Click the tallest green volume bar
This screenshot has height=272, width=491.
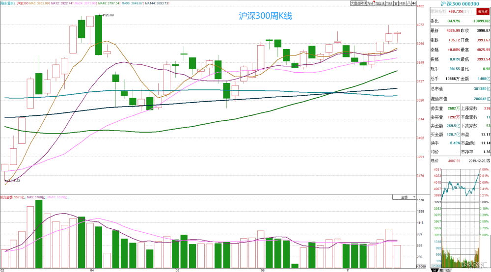(39, 234)
